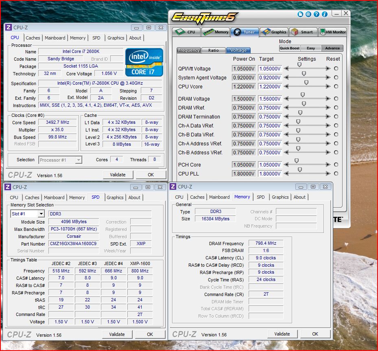The image size is (378, 351).
Task: Select the CPU Vcore reset radio button
Action: coord(336,86)
